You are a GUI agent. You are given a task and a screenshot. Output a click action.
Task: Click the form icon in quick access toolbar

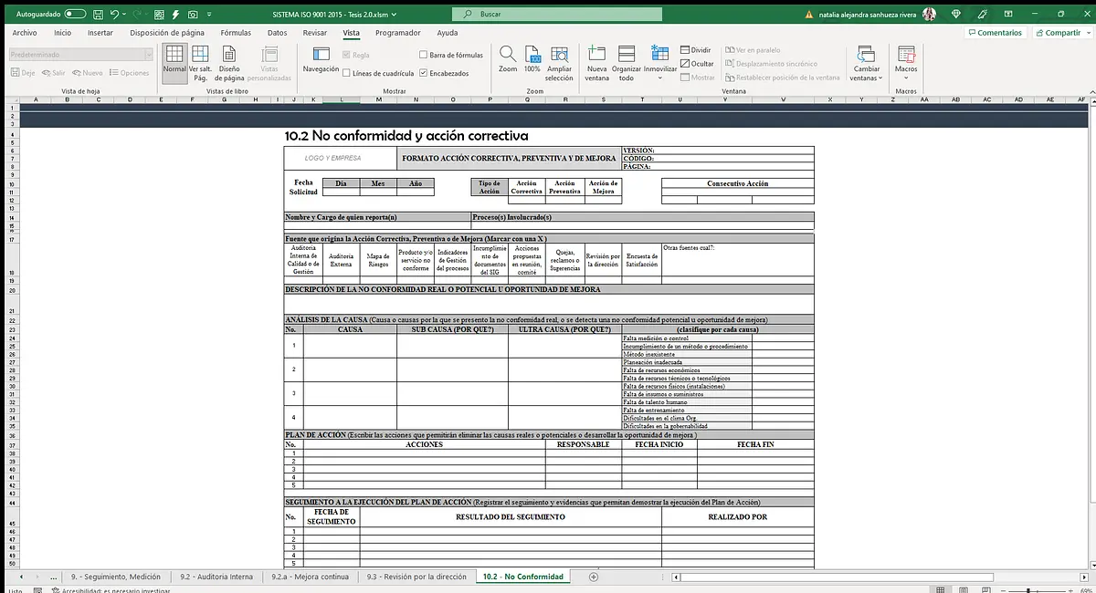click(160, 15)
